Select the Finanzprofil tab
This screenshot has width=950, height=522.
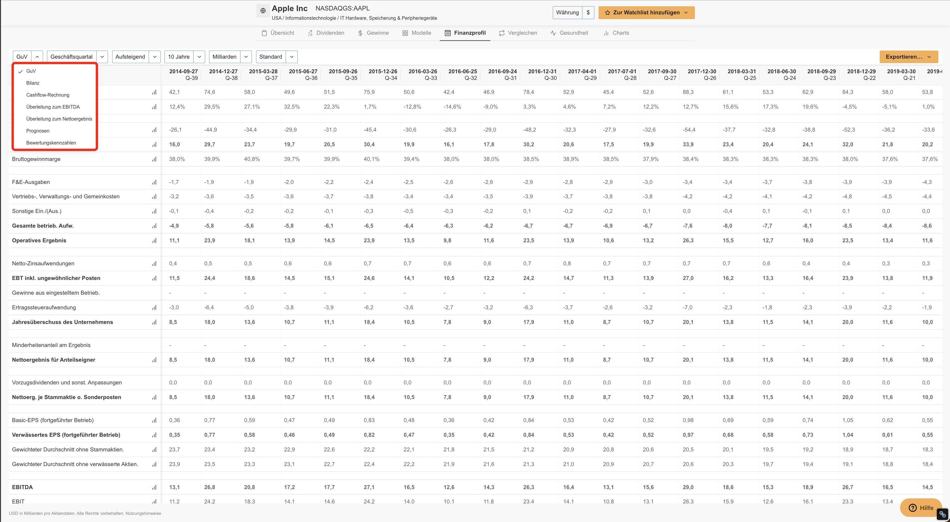pyautogui.click(x=465, y=33)
